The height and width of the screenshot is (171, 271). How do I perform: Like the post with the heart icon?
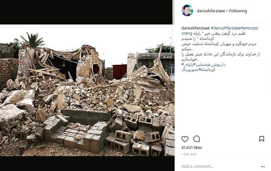tap(185, 139)
